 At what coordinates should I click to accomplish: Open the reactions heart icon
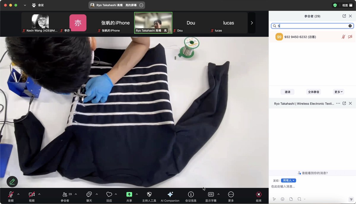tap(109, 195)
